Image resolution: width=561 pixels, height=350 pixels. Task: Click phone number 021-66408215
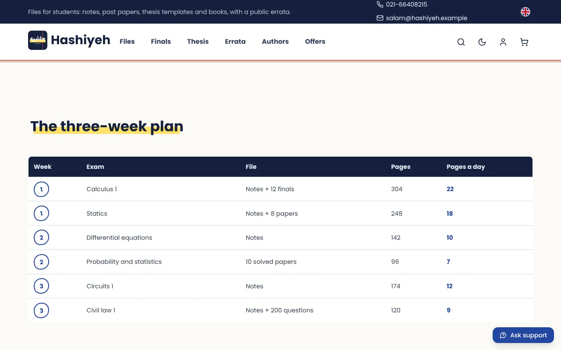(407, 4)
